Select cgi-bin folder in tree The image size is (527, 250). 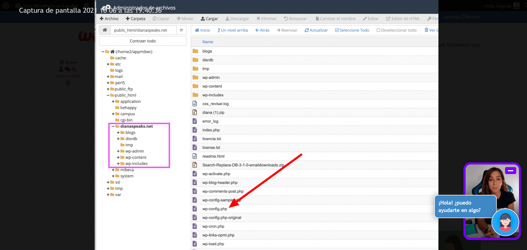(126, 120)
